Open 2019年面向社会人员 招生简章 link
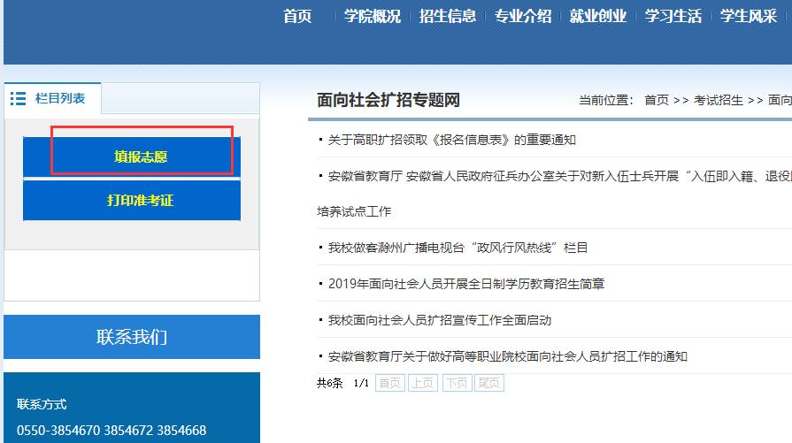The height and width of the screenshot is (443, 792). (466, 284)
